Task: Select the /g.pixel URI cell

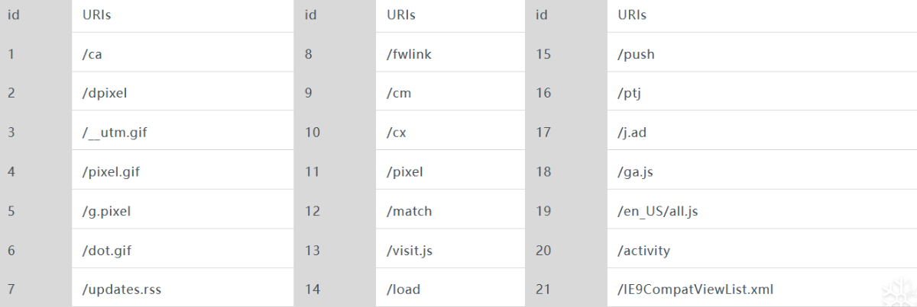Action: [x=106, y=211]
